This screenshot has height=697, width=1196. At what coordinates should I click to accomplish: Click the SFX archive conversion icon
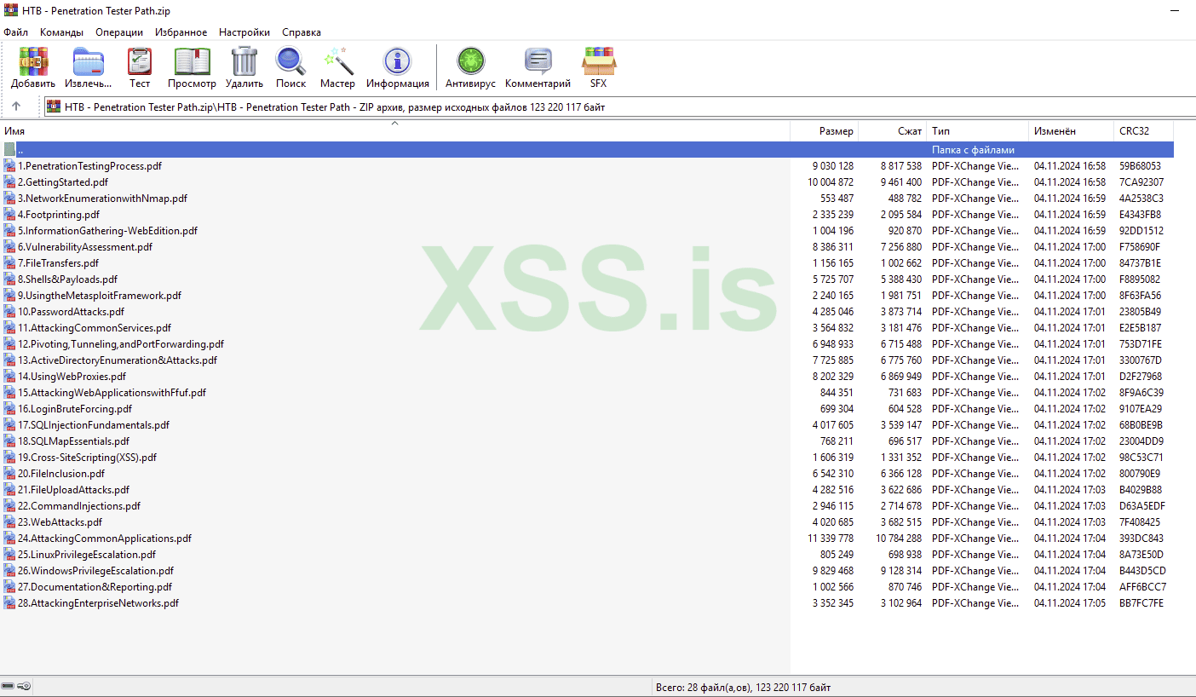[x=599, y=61]
